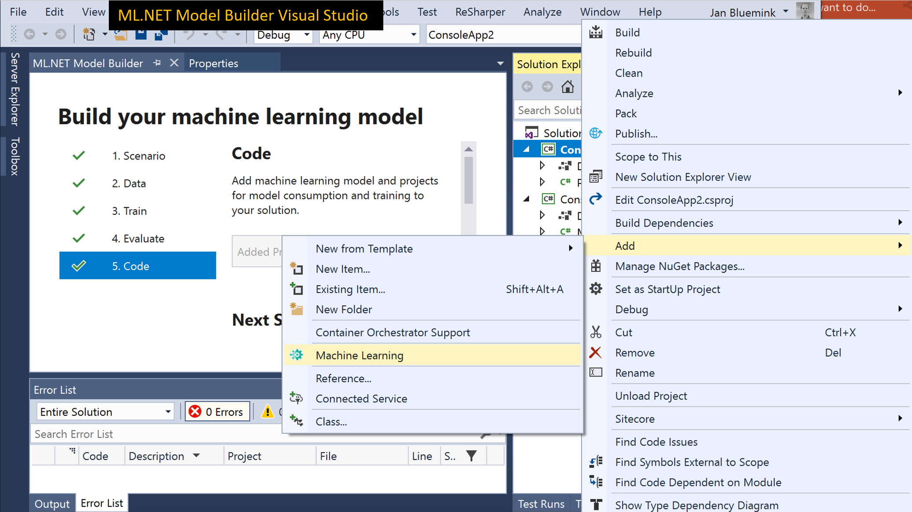Image resolution: width=912 pixels, height=512 pixels.
Task: Open the Toolbox side panel
Action: [x=15, y=156]
